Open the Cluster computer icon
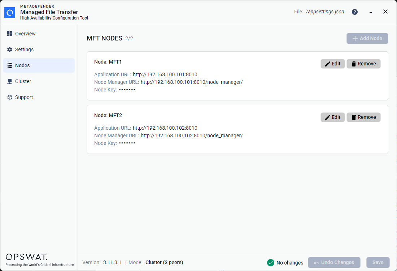397x271 pixels. 10,81
